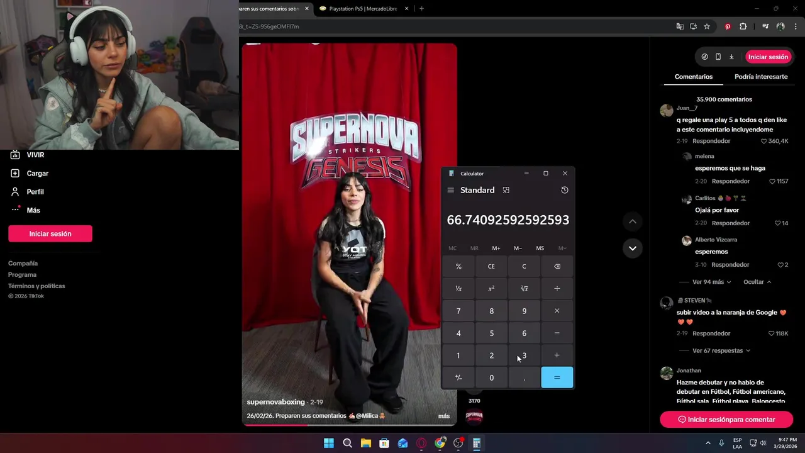Like Alberto Vizcarra's reply heart

(x=780, y=265)
